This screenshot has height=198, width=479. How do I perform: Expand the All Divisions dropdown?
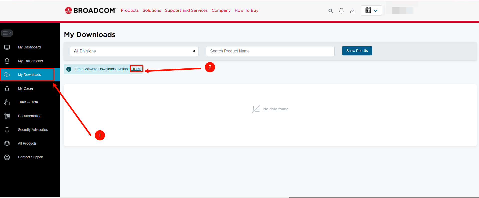[134, 51]
